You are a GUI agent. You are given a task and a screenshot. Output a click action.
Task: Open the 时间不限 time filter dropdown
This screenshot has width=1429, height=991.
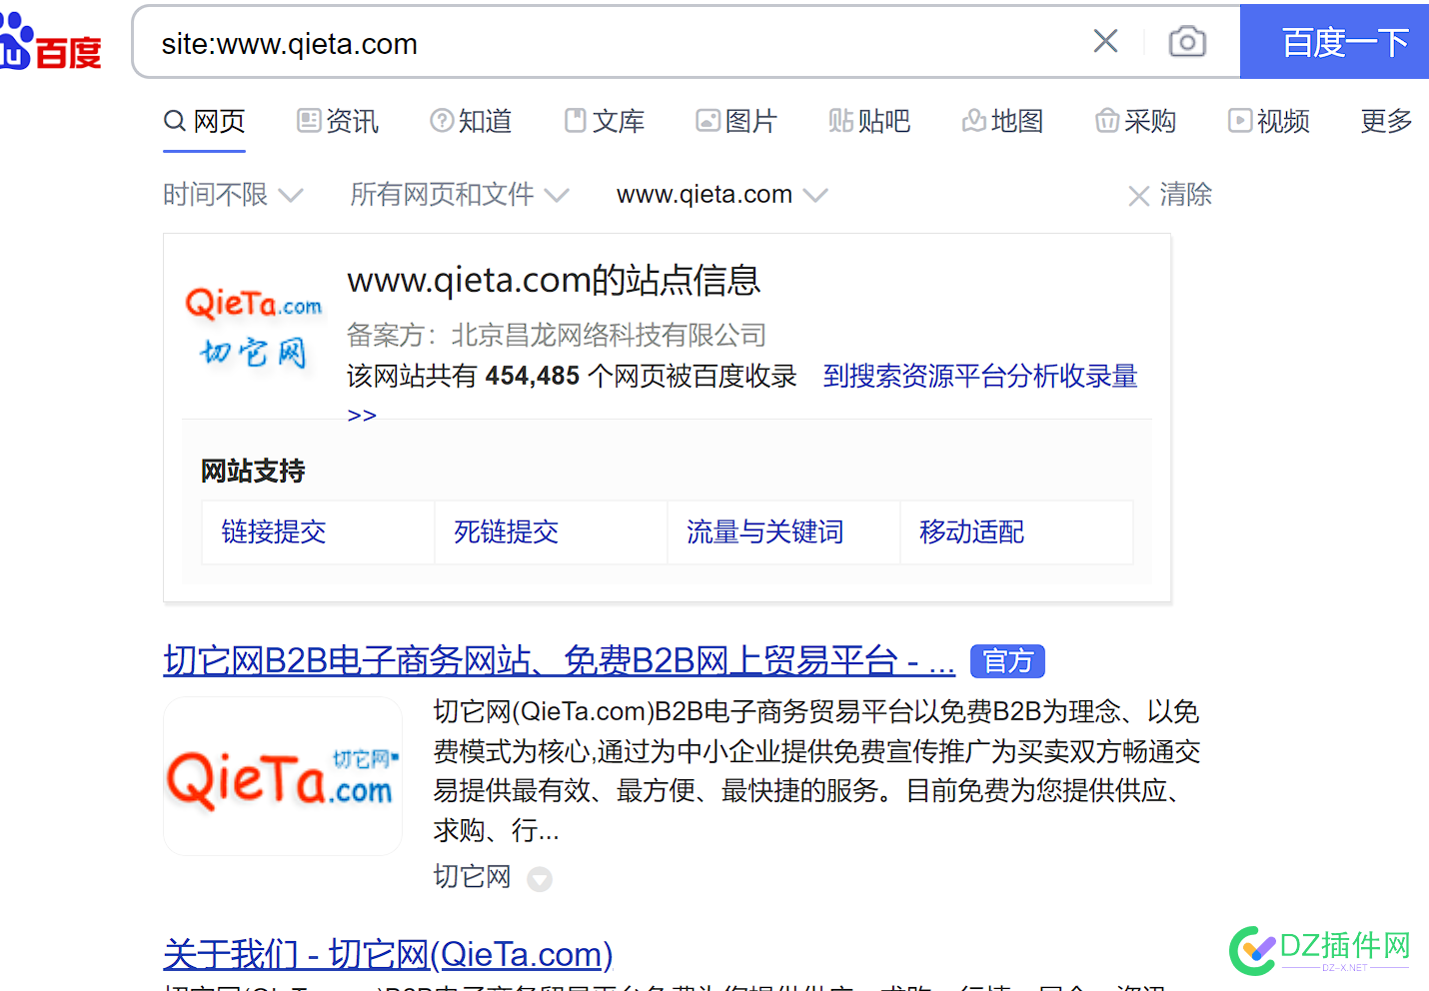point(233,194)
